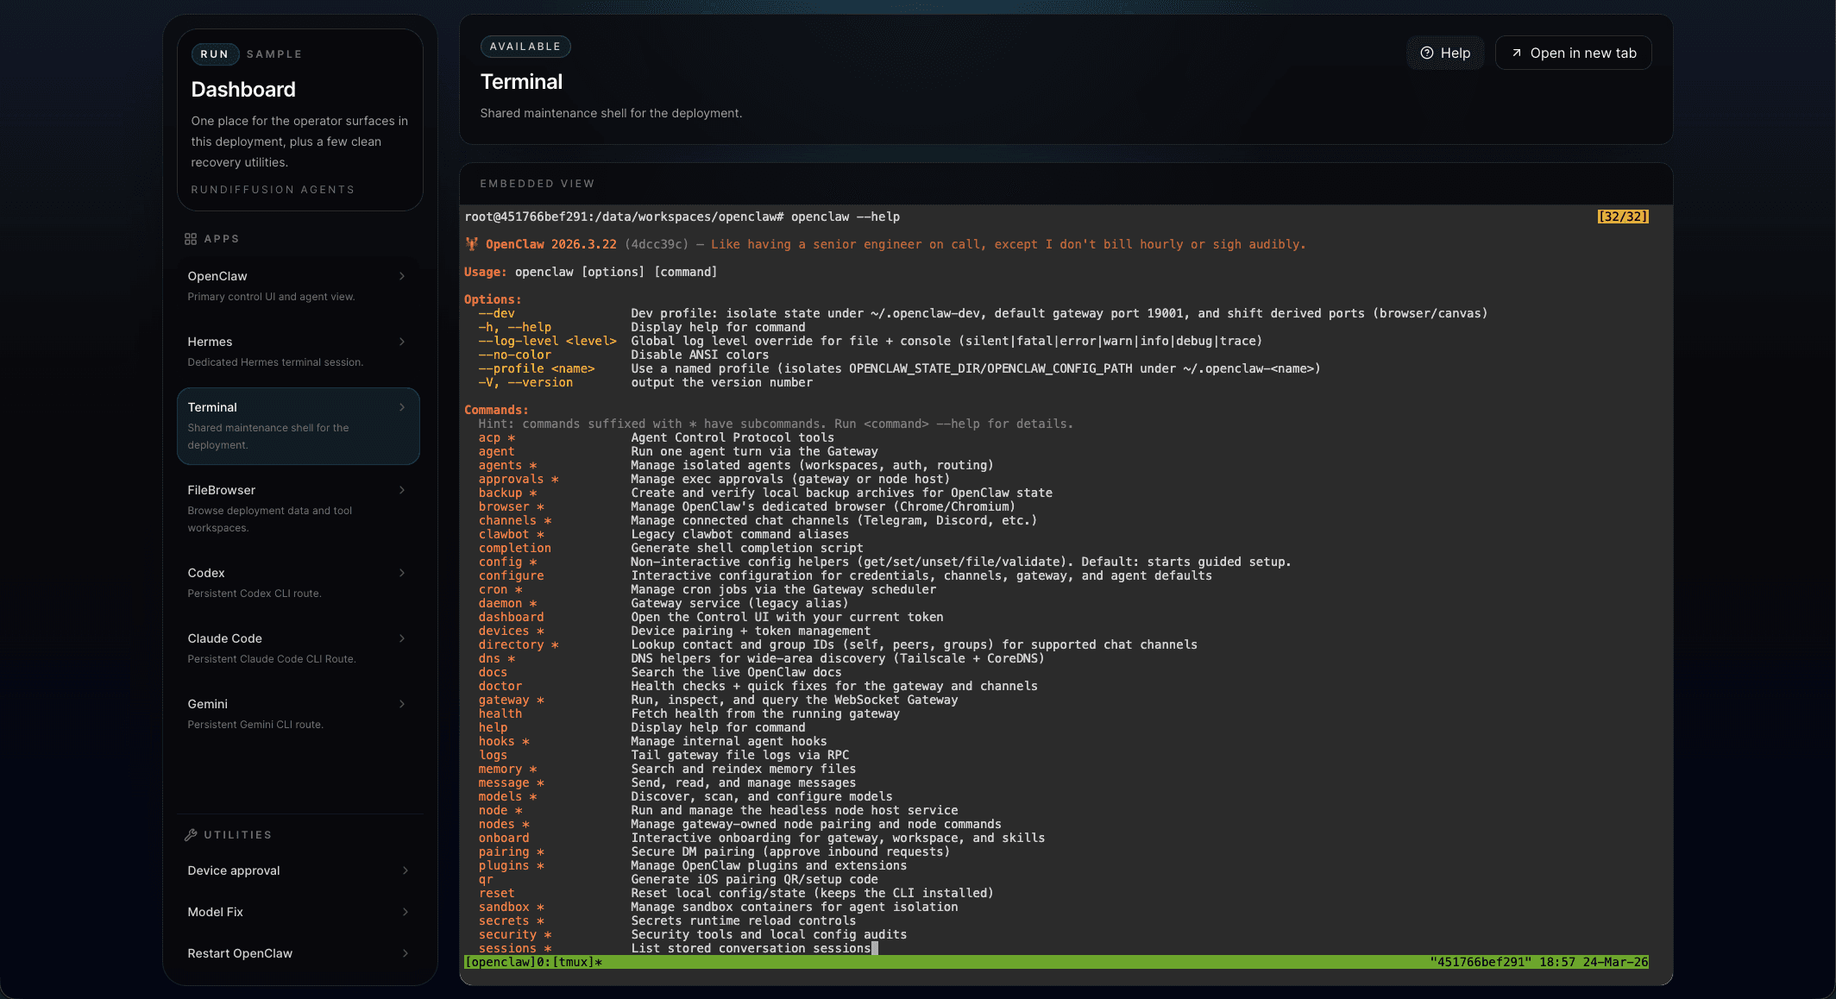Click the Apps grid icon in sidebar
The height and width of the screenshot is (999, 1836).
191,239
